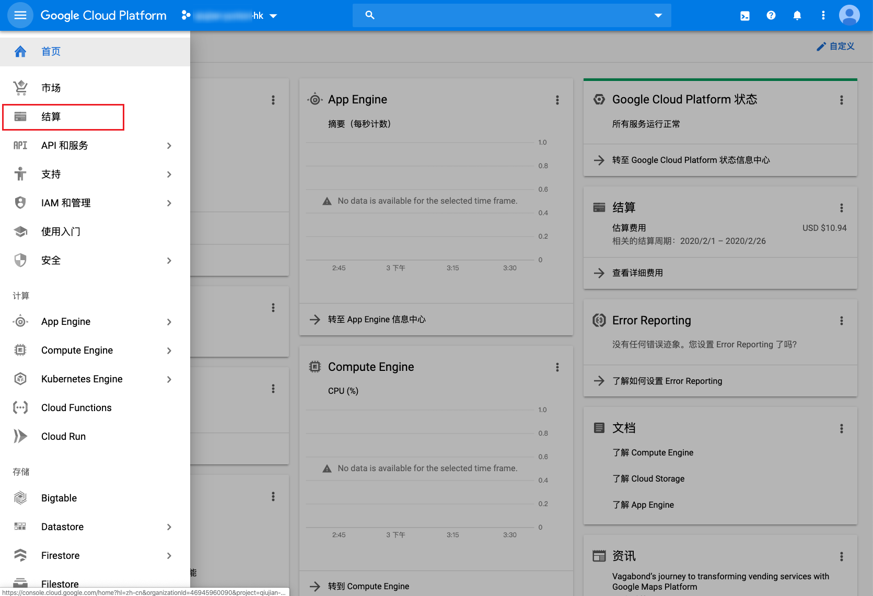Open Cloud Functions from the sidebar
Screen dimensions: 873x596
pos(76,408)
